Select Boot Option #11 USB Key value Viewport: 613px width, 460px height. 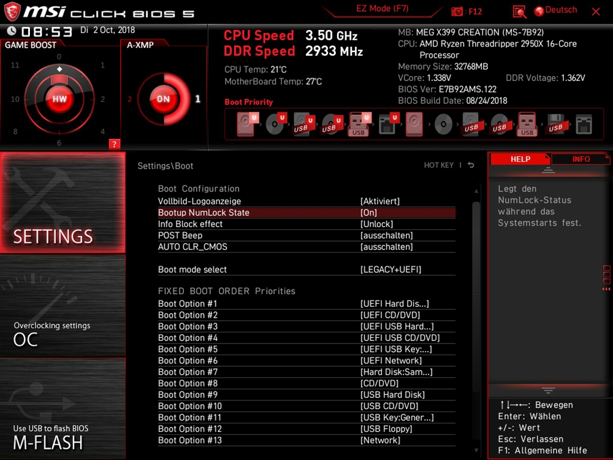[x=397, y=417]
